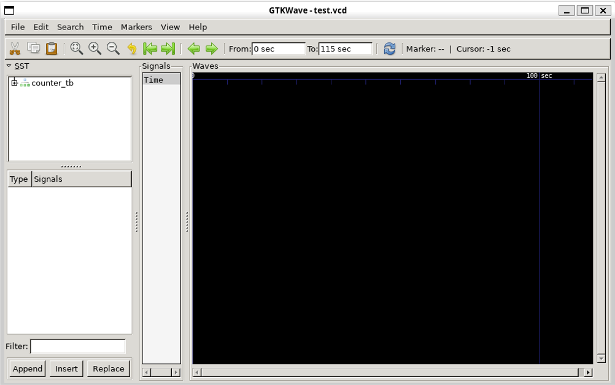Click the Filter text field
This screenshot has height=385, width=615.
(x=77, y=346)
